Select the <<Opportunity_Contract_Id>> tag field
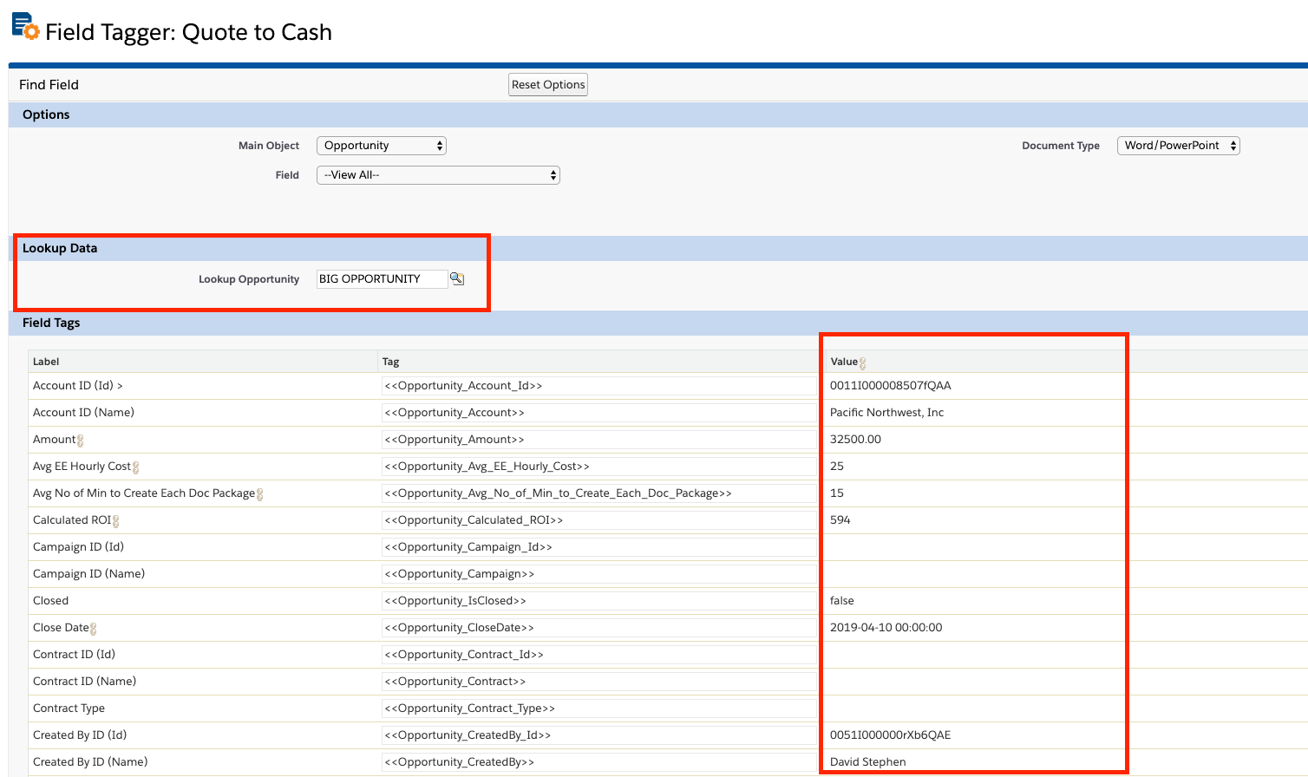This screenshot has height=777, width=1308. click(599, 655)
